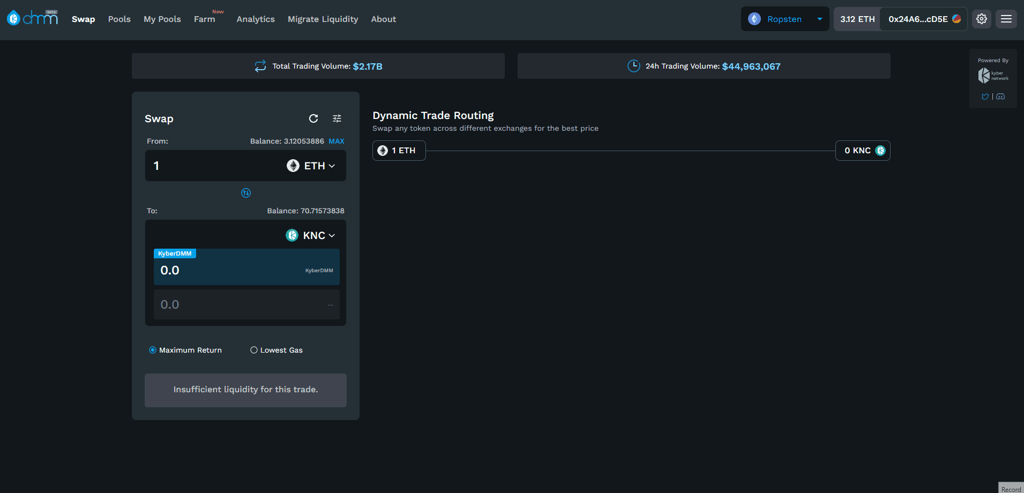Viewport: 1024px width, 493px height.
Task: Open the Analytics menu item
Action: click(x=256, y=19)
